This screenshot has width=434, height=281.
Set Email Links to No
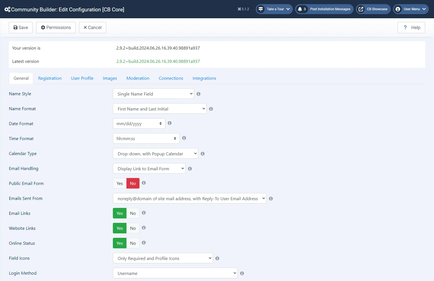[x=133, y=213]
